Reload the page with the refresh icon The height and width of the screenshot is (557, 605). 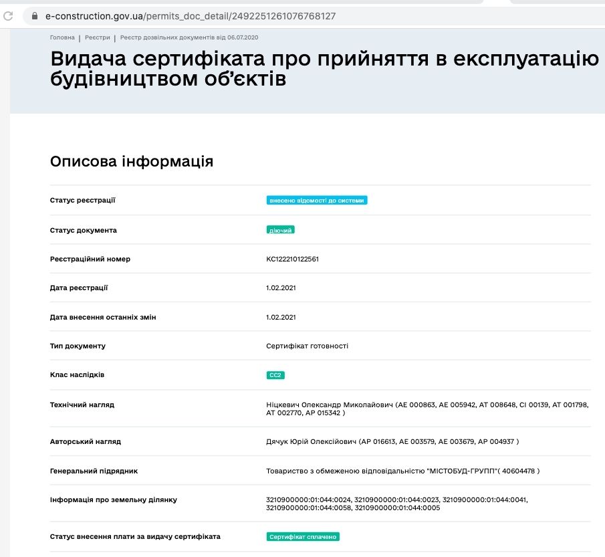(x=8, y=16)
